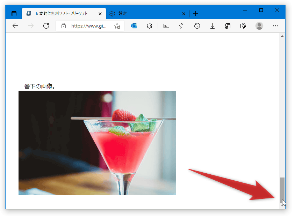Viewport: 295px width, 219px height.
Task: Close the k本的に無料ソフト tab
Action: tap(100, 14)
